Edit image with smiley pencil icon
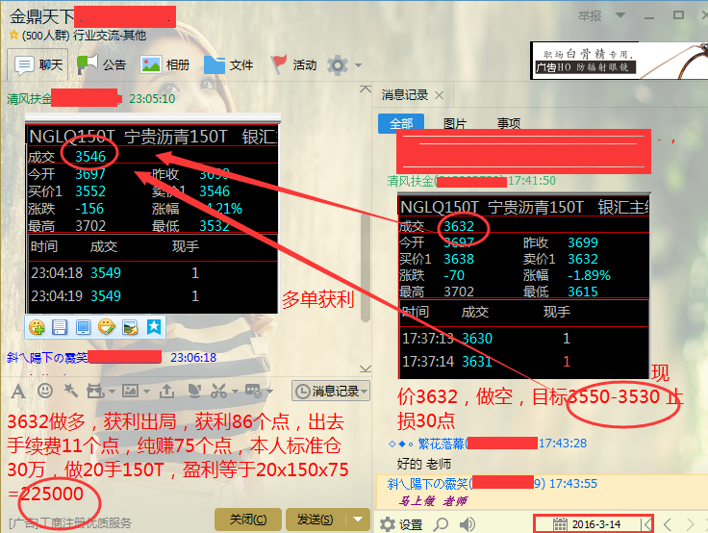This screenshot has height=533, width=708. [x=107, y=327]
